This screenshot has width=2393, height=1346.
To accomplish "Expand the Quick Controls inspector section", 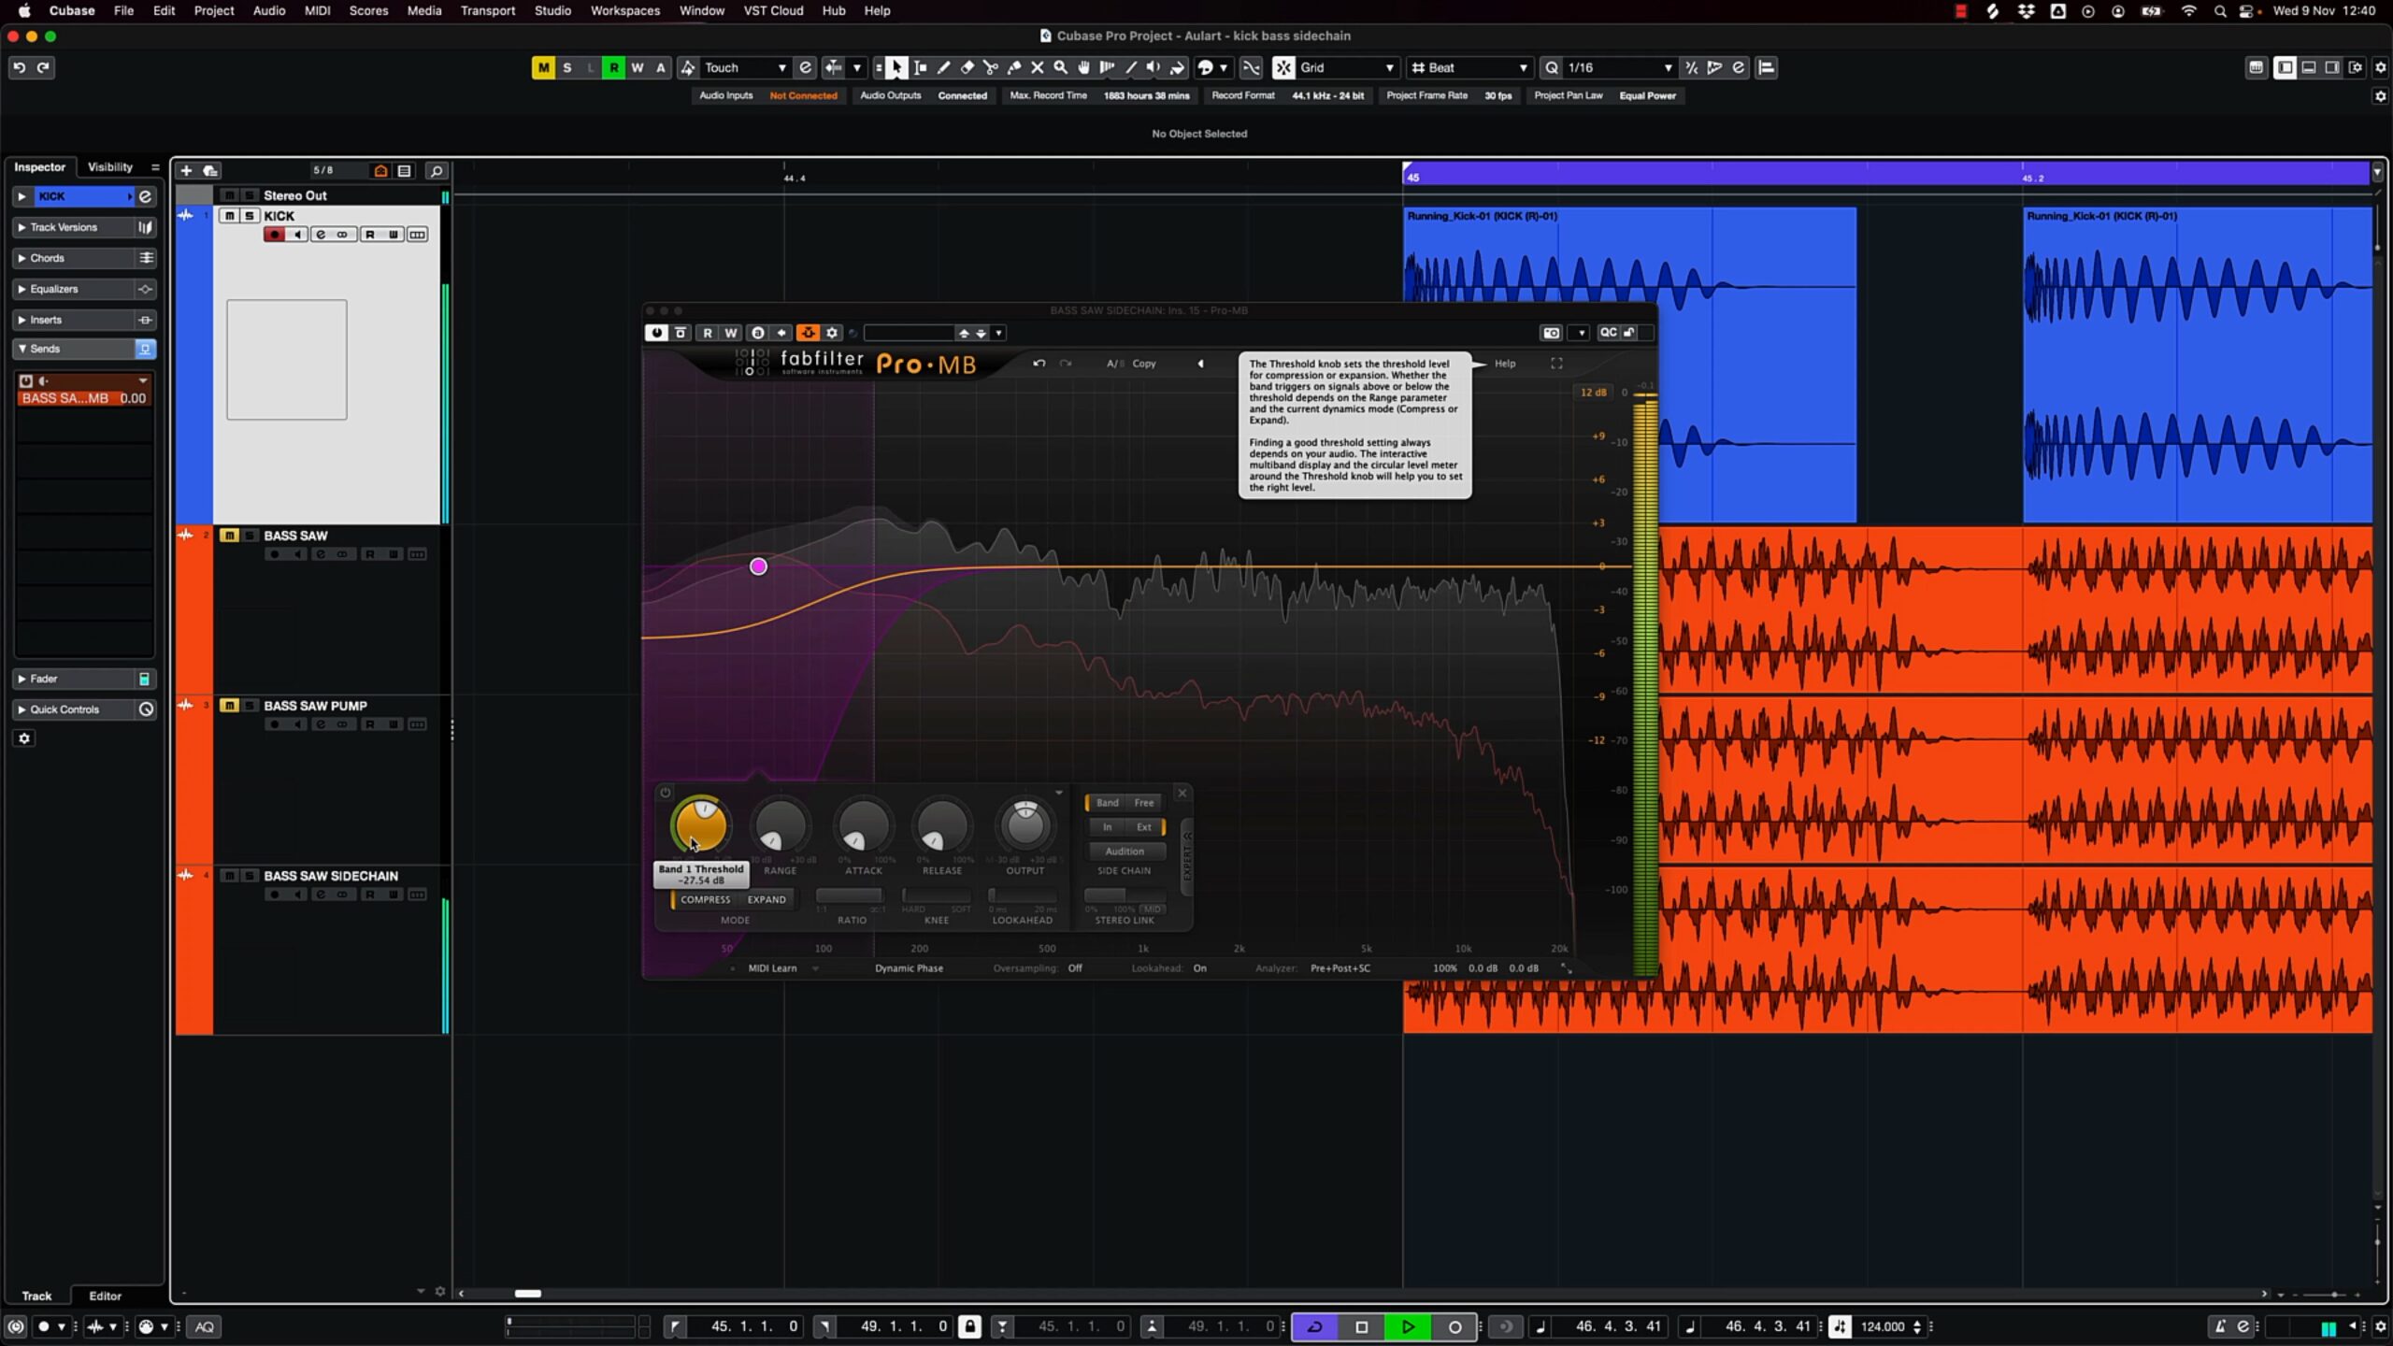I will tap(64, 709).
